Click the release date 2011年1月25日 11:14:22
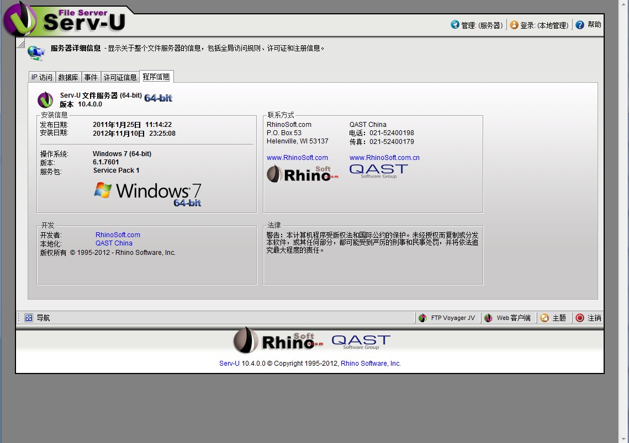The height and width of the screenshot is (443, 629). 133,125
